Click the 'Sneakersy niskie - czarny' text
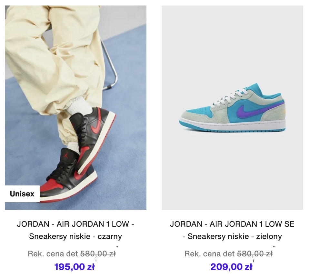309x278 pixels. (x=75, y=236)
